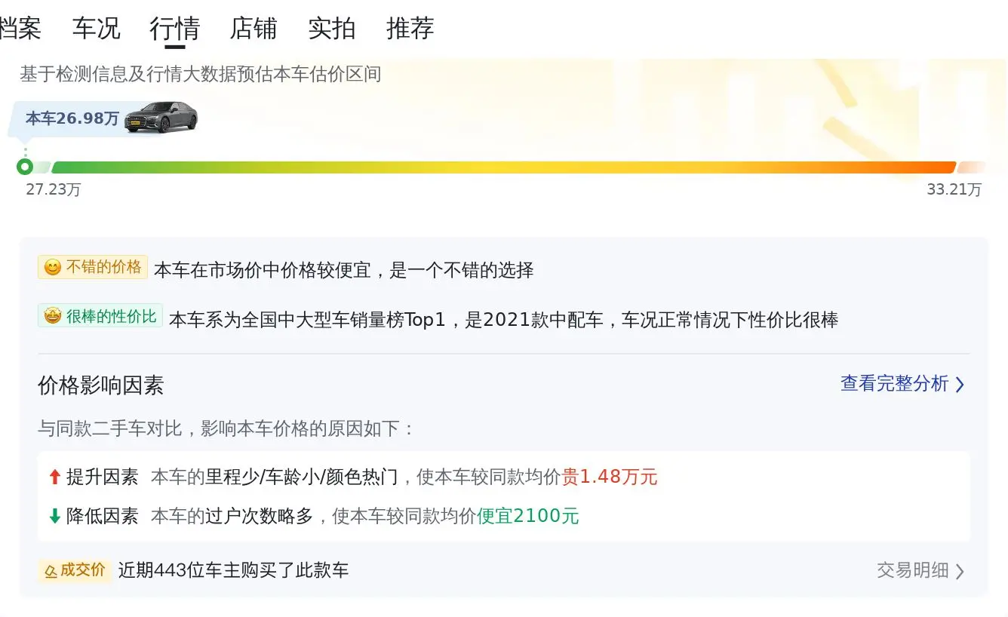Click 近期443位车主购买了此款车 text
The width and height of the screenshot is (1008, 617).
[x=233, y=570]
